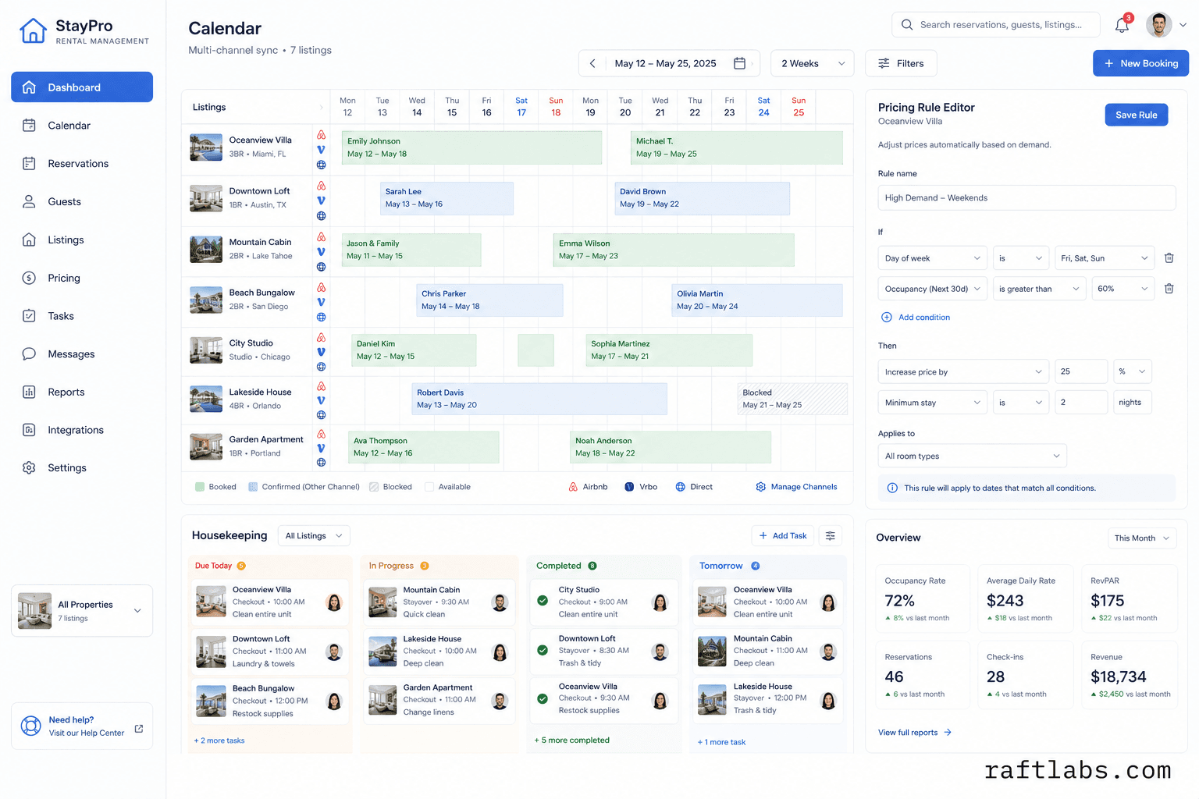The image size is (1199, 799).
Task: Click the Filters sliders icon
Action: pyautogui.click(x=884, y=63)
